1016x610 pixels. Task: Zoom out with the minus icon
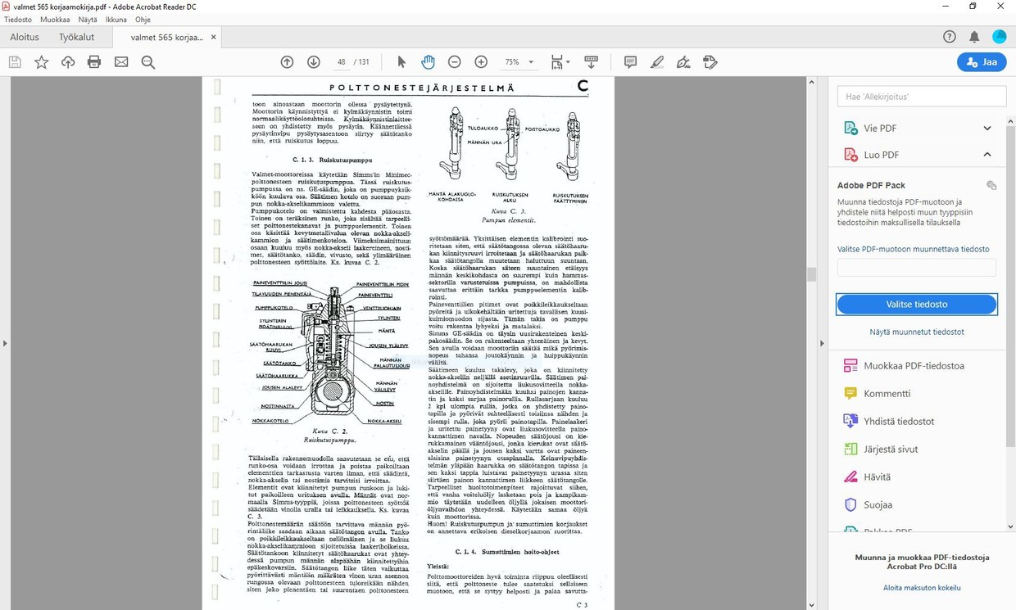tap(455, 62)
